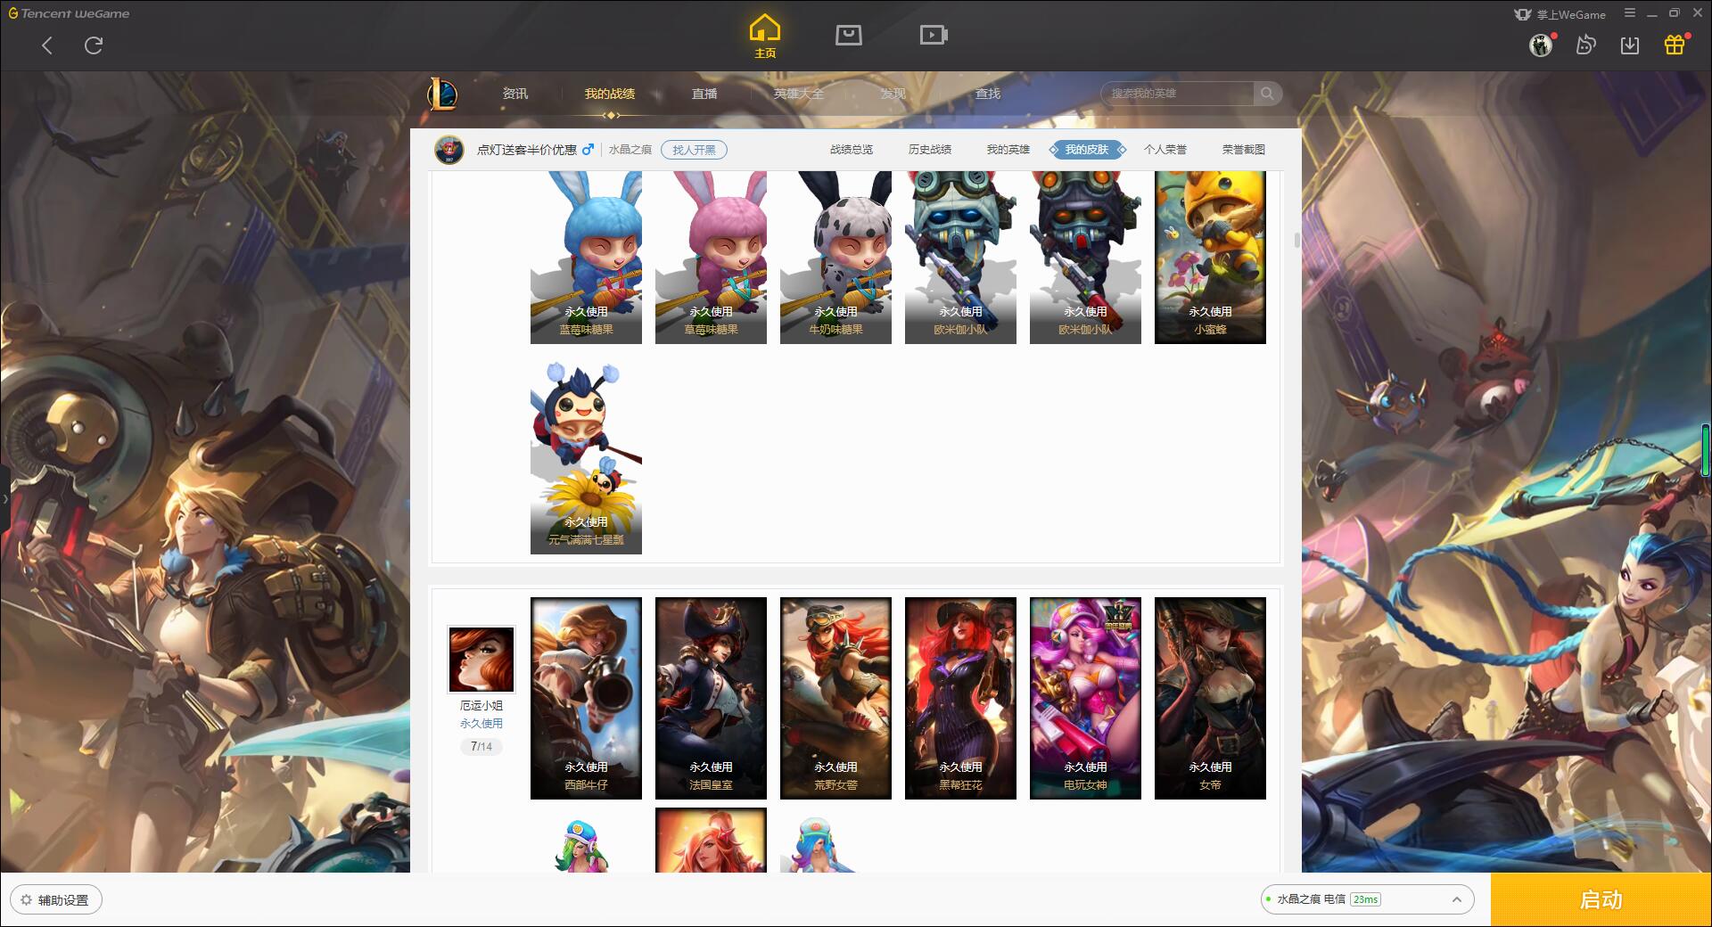
Task: Click the 23ms ping indicator
Action: point(1365,899)
